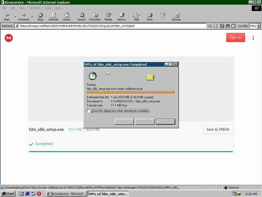Open the Tools menu
This screenshot has width=262, height=197.
(x=48, y=8)
